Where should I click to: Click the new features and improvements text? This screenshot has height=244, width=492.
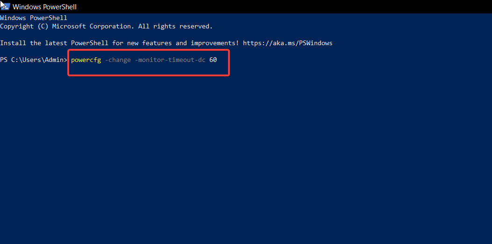180,43
